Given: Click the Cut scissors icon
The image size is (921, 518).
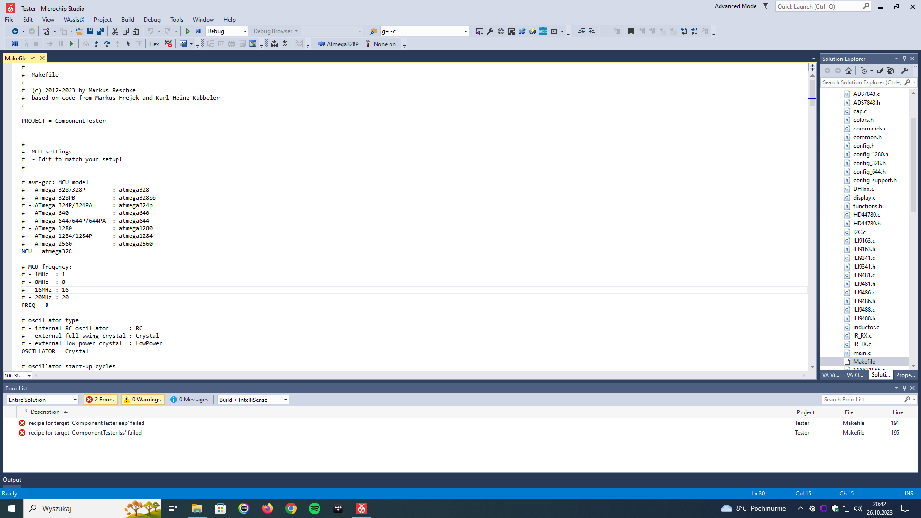Looking at the screenshot, I should 115,31.
